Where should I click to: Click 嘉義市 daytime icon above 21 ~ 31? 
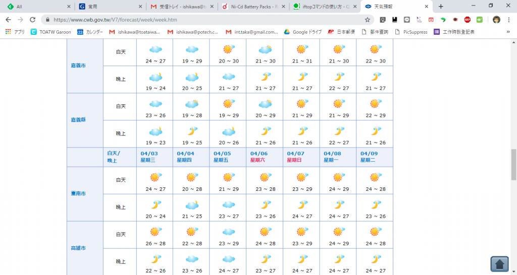pos(302,49)
